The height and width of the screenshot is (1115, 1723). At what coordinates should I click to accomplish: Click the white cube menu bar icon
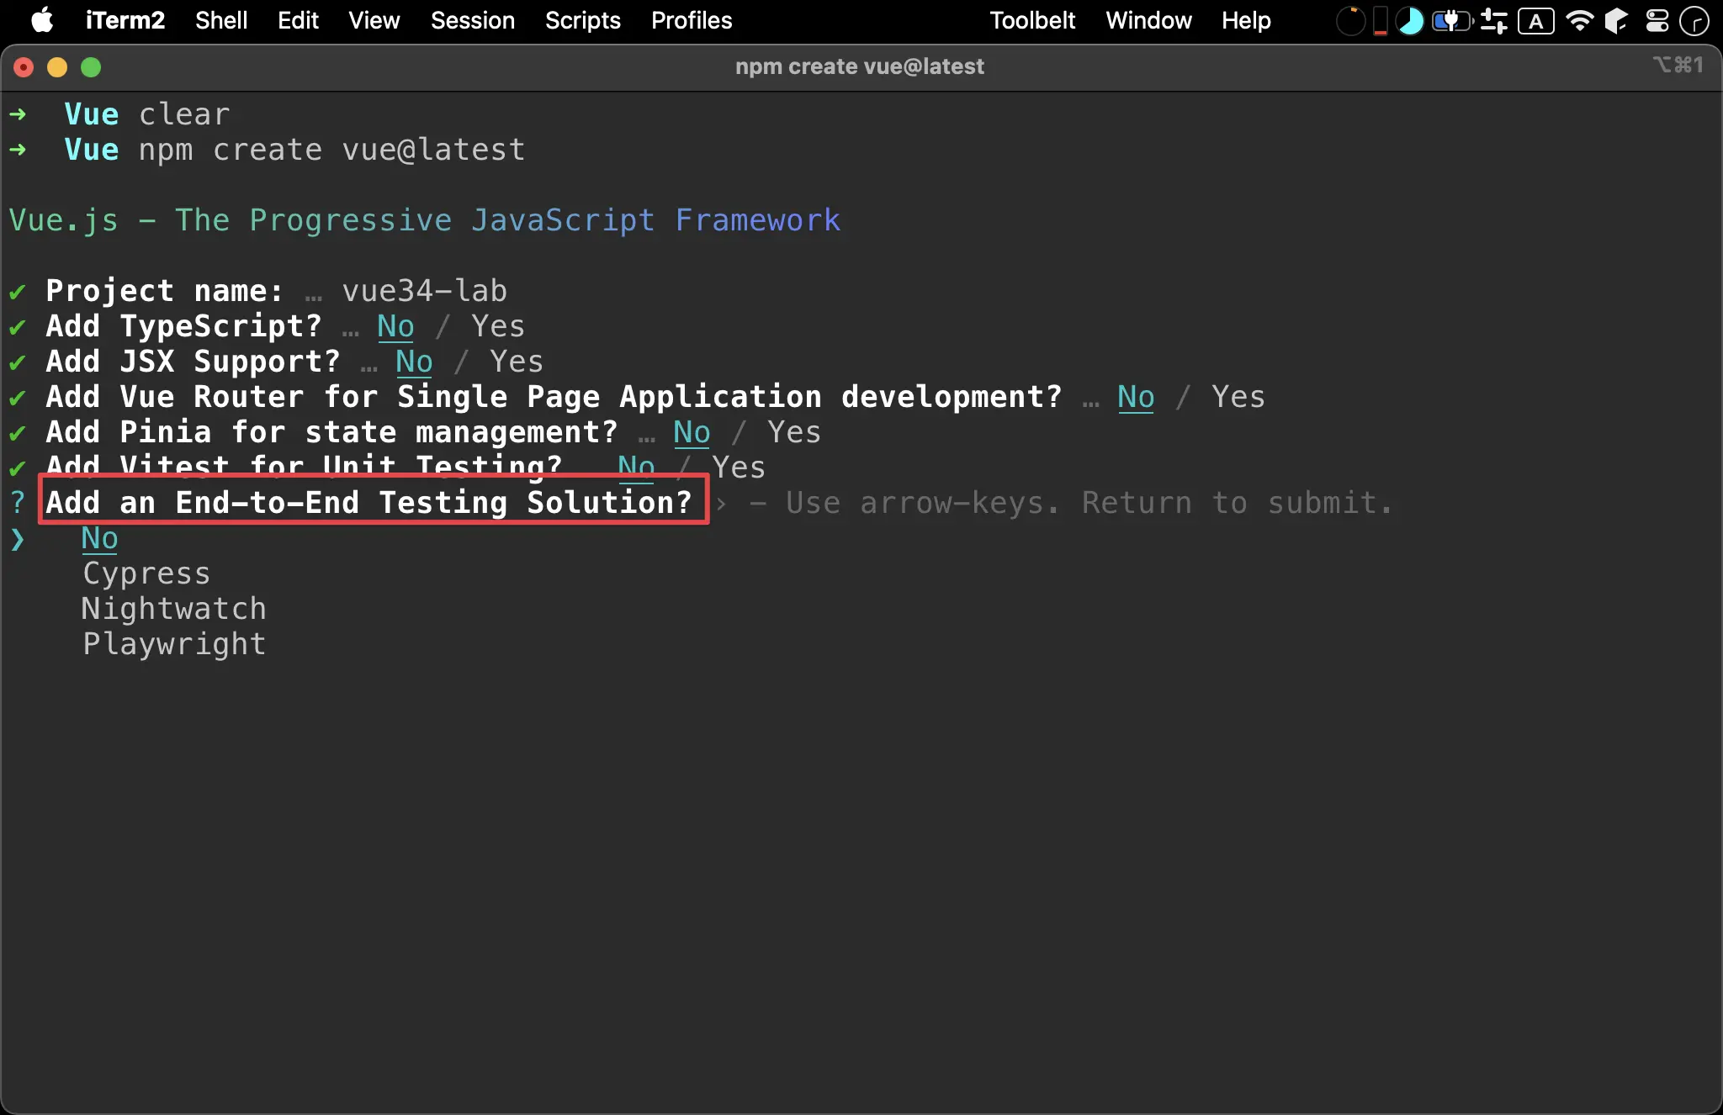[1616, 21]
